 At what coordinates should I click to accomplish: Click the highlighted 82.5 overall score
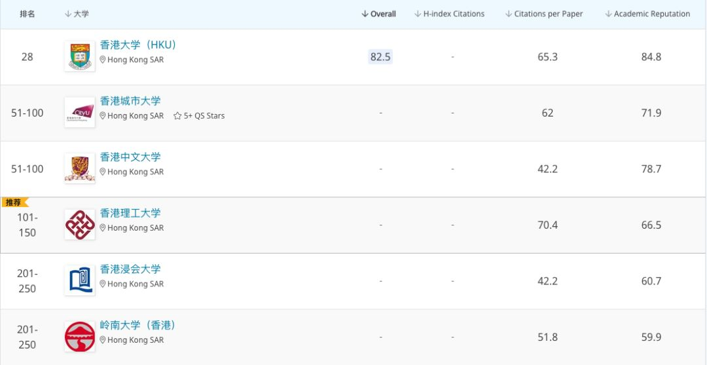coord(380,57)
